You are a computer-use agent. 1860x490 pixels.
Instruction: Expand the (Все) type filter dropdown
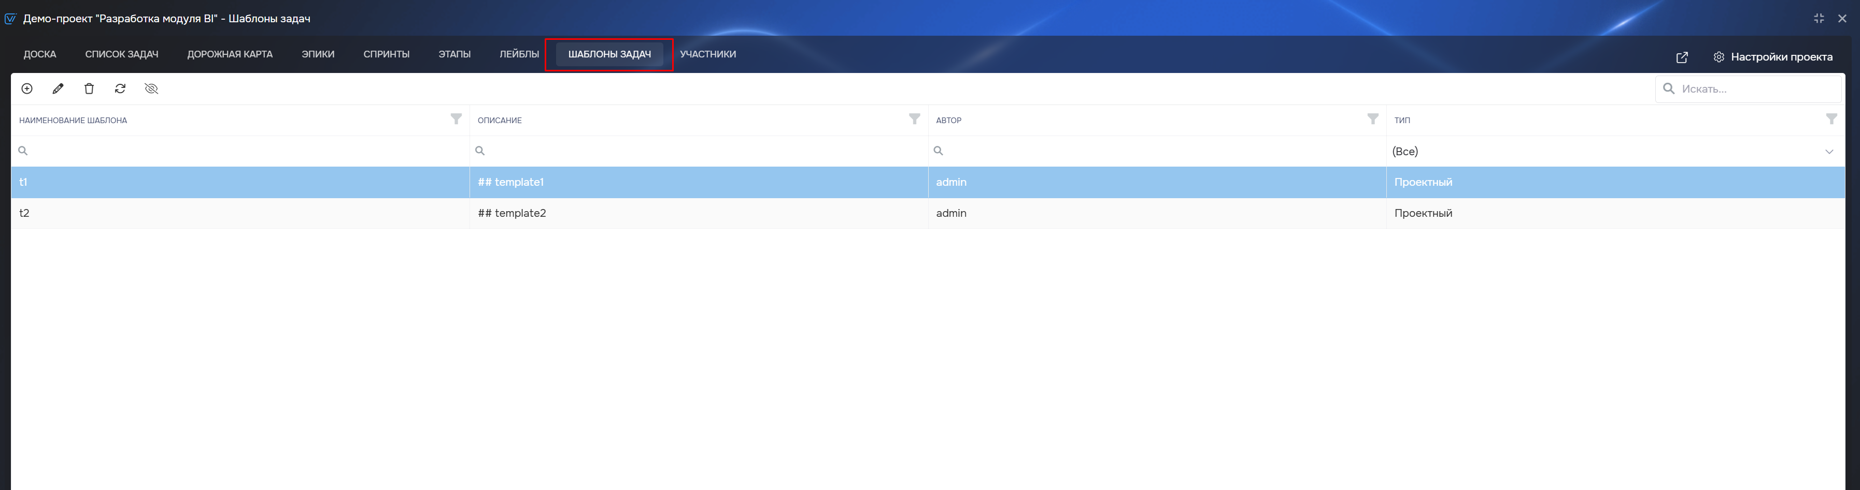pos(1829,151)
